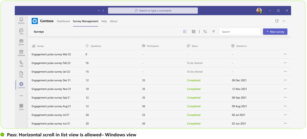Open Engagement pulse survey Aug'21
Image resolution: width=307 pixels, height=139 pixels.
pyautogui.click(x=51, y=106)
